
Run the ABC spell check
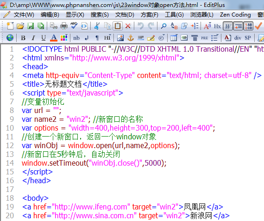tap(74, 26)
